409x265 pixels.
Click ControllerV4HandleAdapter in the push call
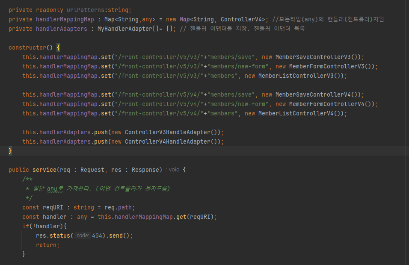(x=167, y=142)
